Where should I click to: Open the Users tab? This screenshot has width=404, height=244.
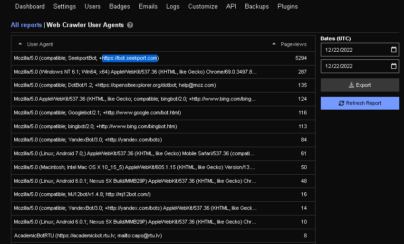[x=93, y=7]
